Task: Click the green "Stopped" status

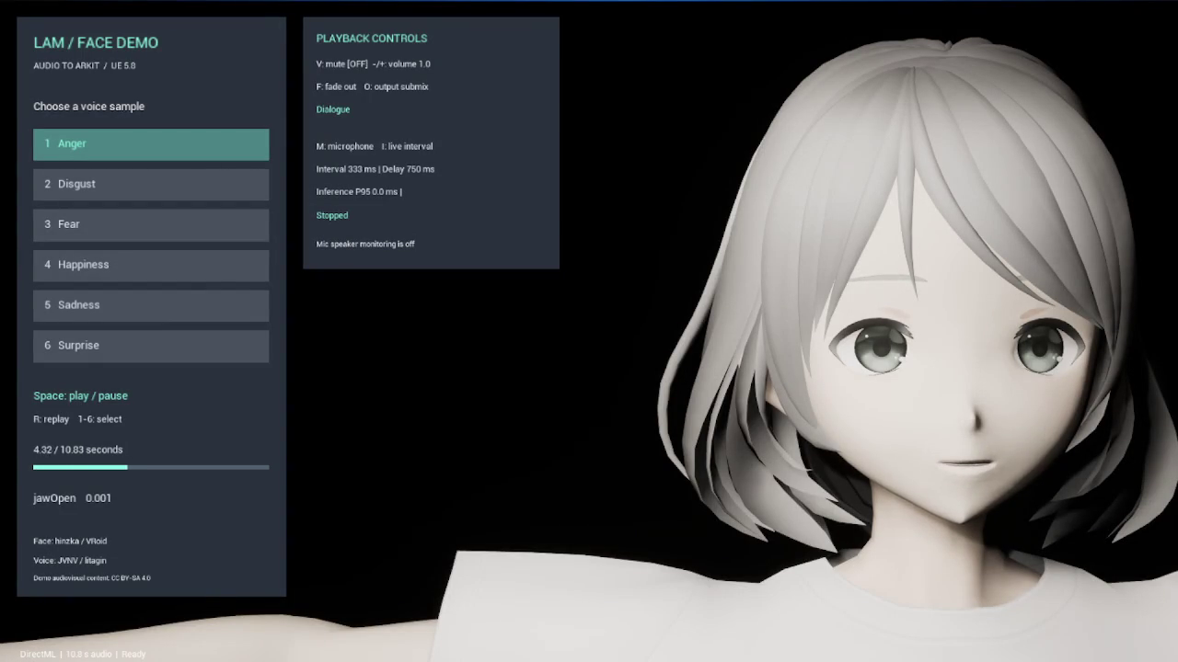Action: (x=332, y=216)
